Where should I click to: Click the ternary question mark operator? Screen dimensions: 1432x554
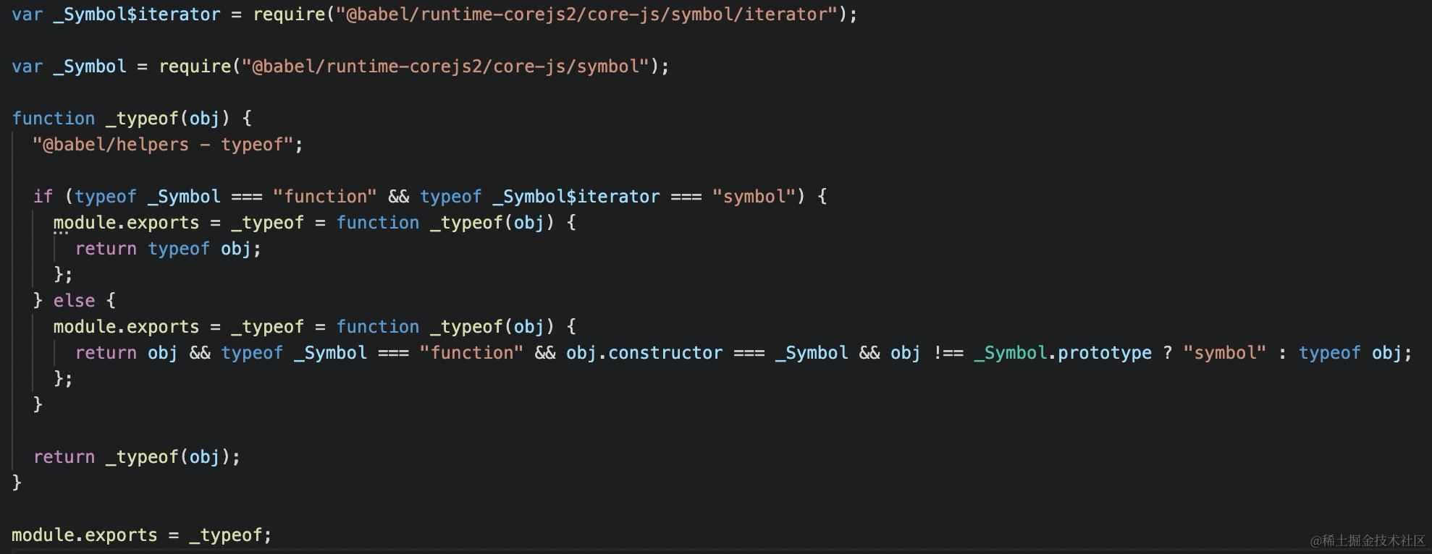(x=1167, y=353)
